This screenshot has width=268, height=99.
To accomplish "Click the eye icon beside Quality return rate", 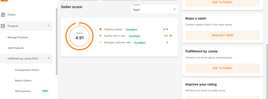I will tap(171, 36).
